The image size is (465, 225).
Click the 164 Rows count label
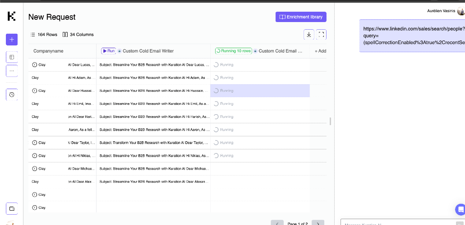[44, 35]
